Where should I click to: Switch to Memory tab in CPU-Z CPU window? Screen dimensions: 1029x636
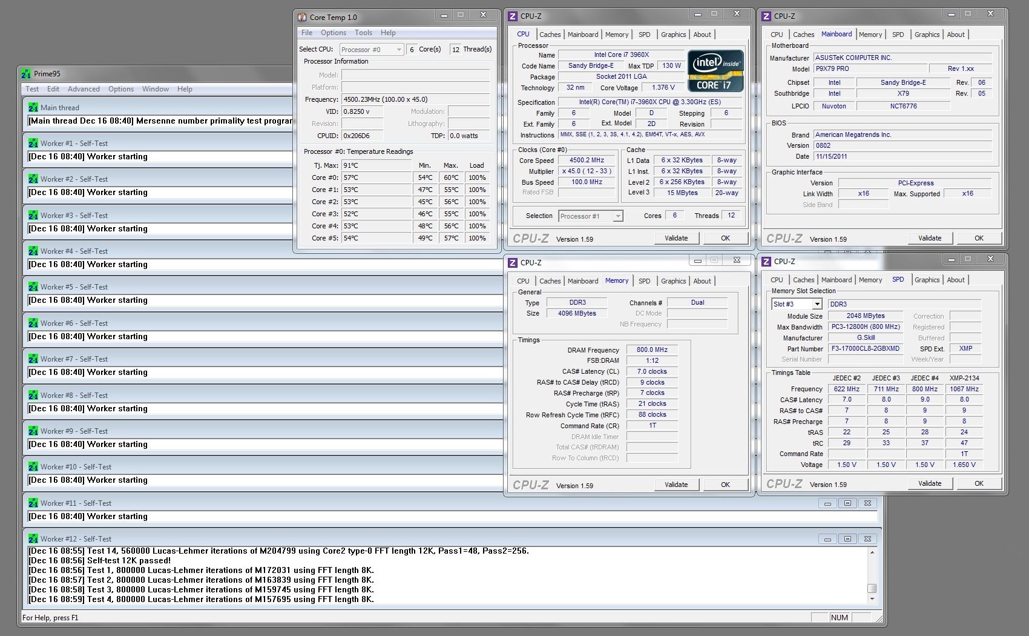click(x=617, y=35)
